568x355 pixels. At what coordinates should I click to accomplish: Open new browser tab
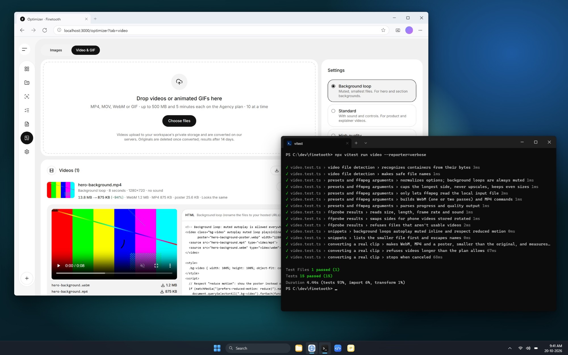95,19
